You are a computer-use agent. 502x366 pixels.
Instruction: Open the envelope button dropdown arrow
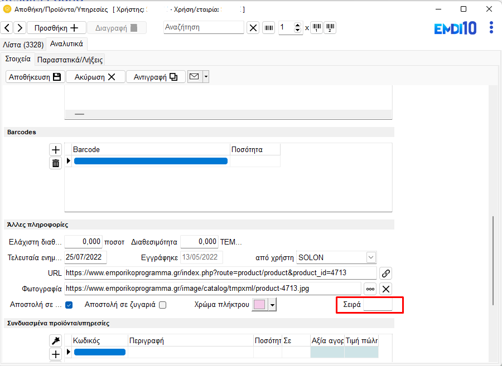click(x=206, y=77)
